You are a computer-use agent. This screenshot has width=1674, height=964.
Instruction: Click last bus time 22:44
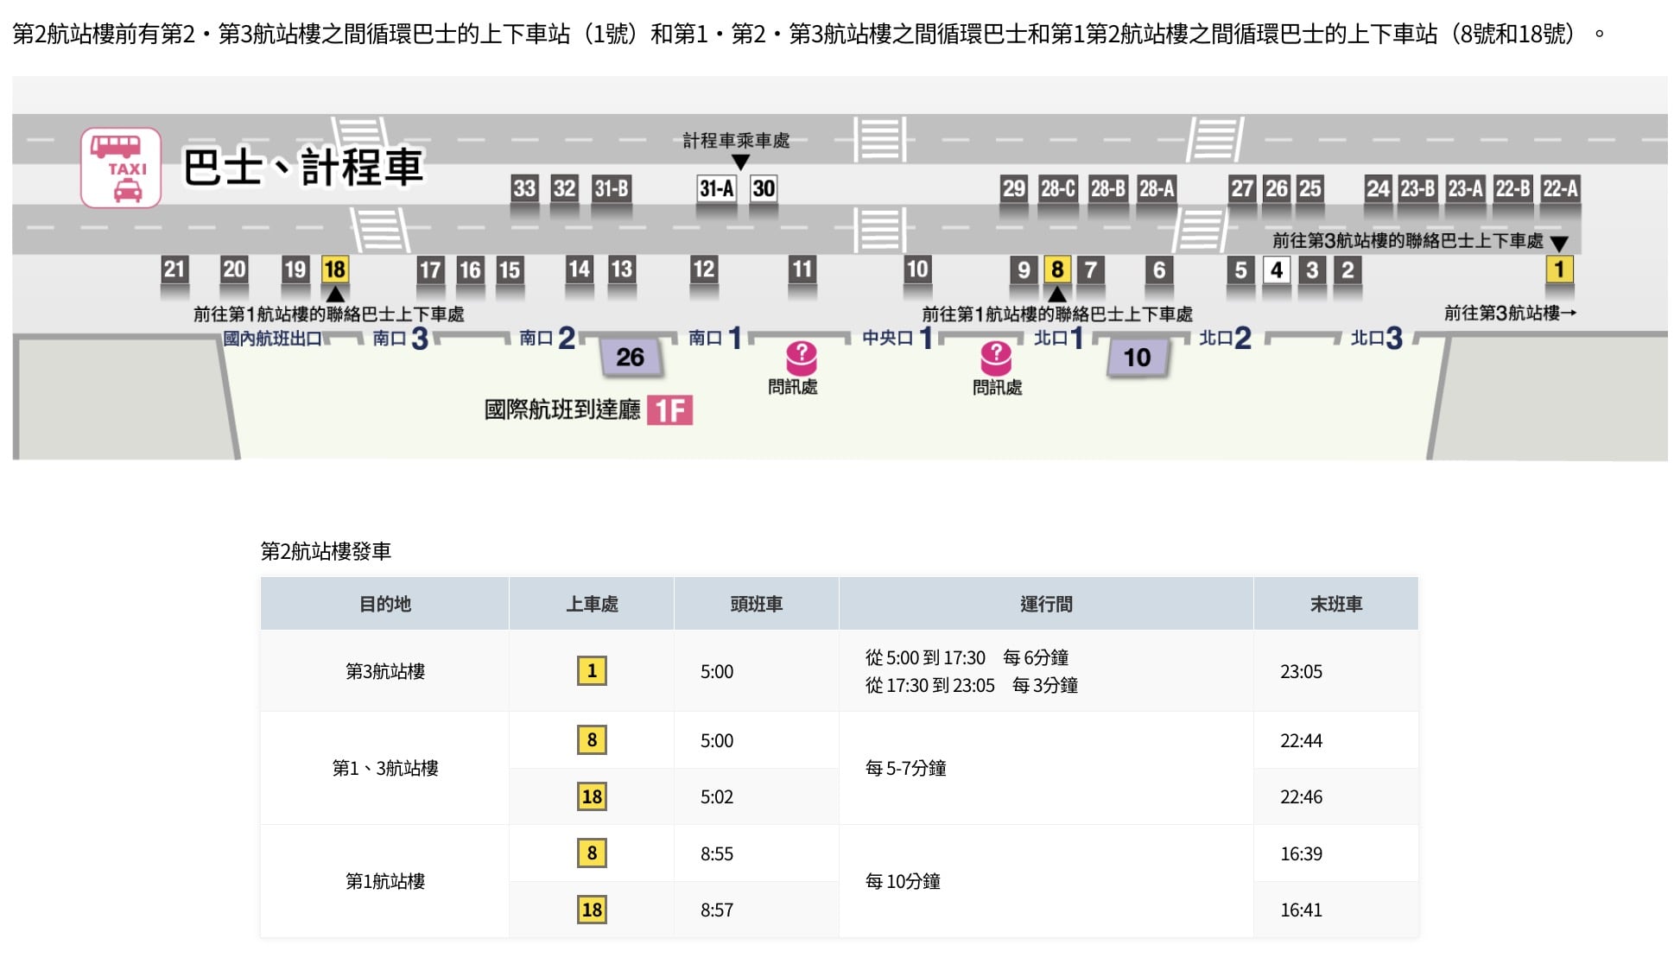1301,741
